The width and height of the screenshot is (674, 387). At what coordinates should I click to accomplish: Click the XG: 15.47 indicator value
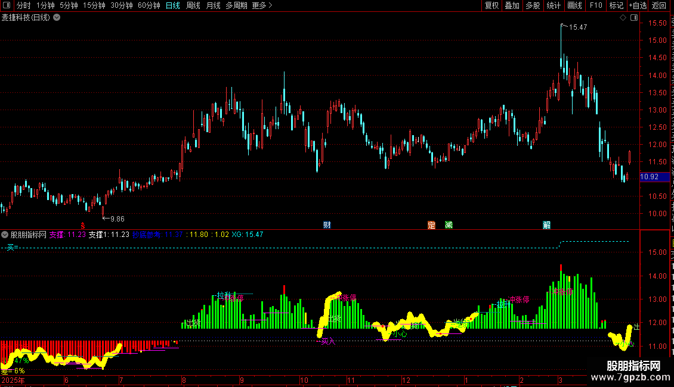click(248, 235)
